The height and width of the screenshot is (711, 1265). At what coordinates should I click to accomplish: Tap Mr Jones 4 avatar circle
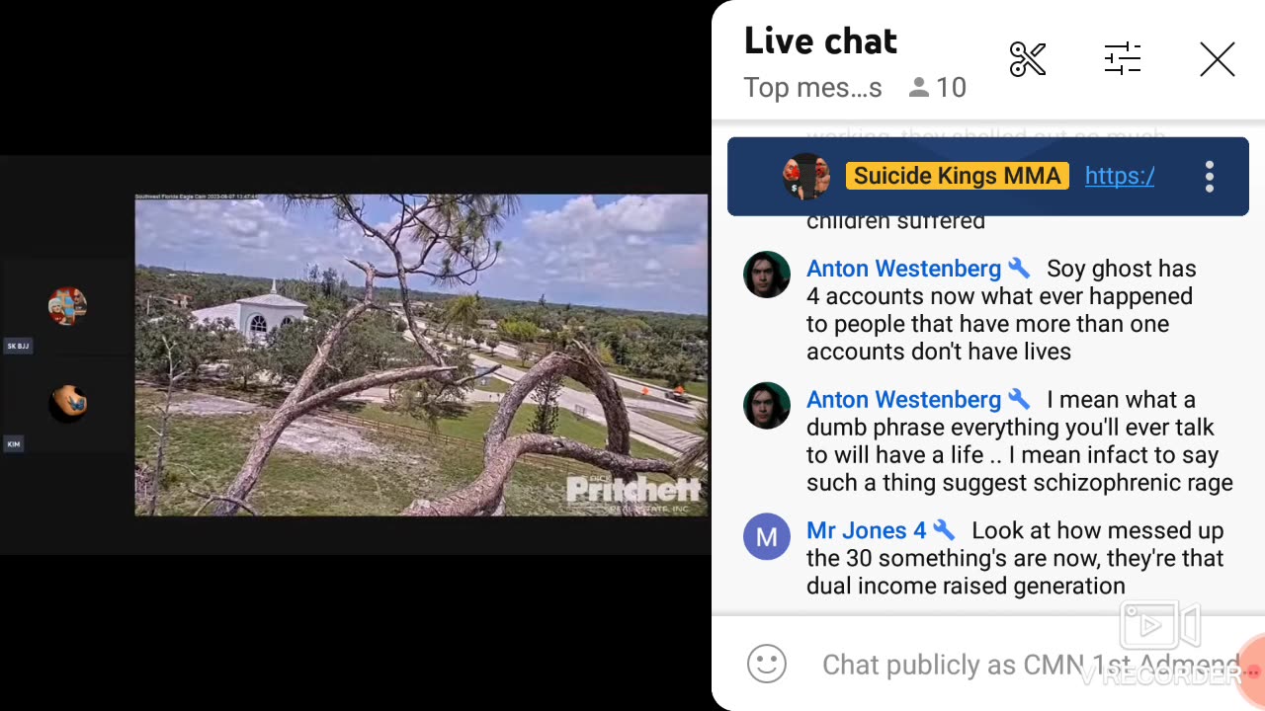click(767, 537)
